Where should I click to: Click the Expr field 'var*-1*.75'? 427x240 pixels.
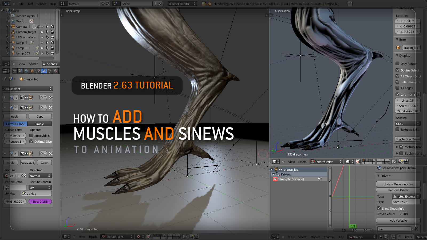click(406, 202)
